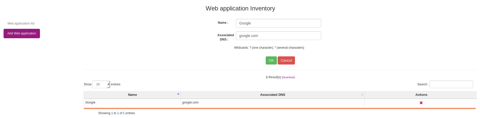Image resolution: width=480 pixels, height=118 pixels.
Task: Select the google.com DNS cell in table
Action: point(273,102)
